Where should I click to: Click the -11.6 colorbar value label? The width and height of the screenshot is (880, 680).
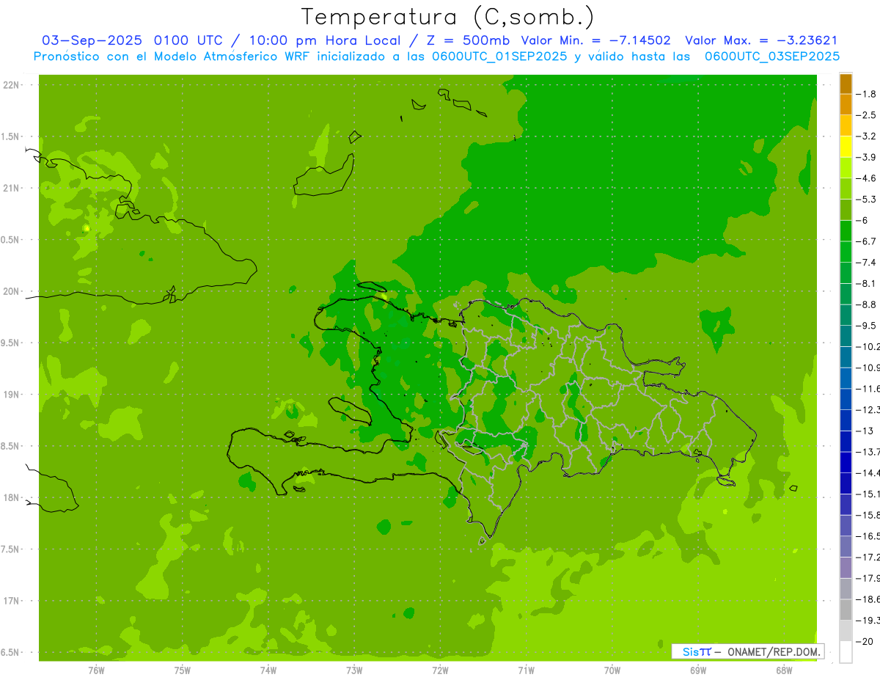click(x=868, y=388)
